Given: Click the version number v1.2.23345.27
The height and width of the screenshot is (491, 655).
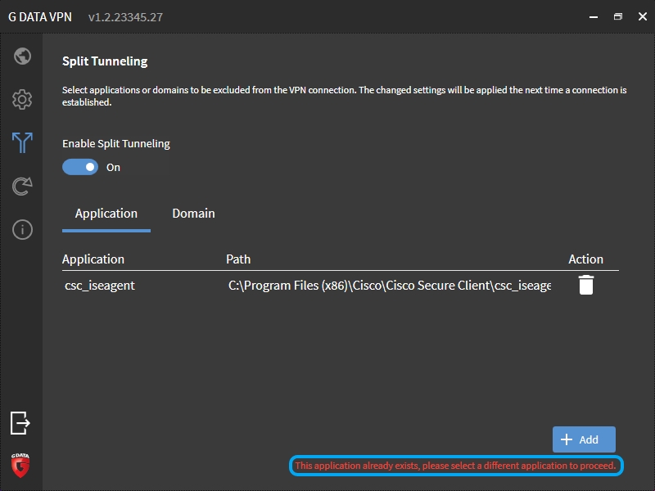Looking at the screenshot, I should [125, 17].
